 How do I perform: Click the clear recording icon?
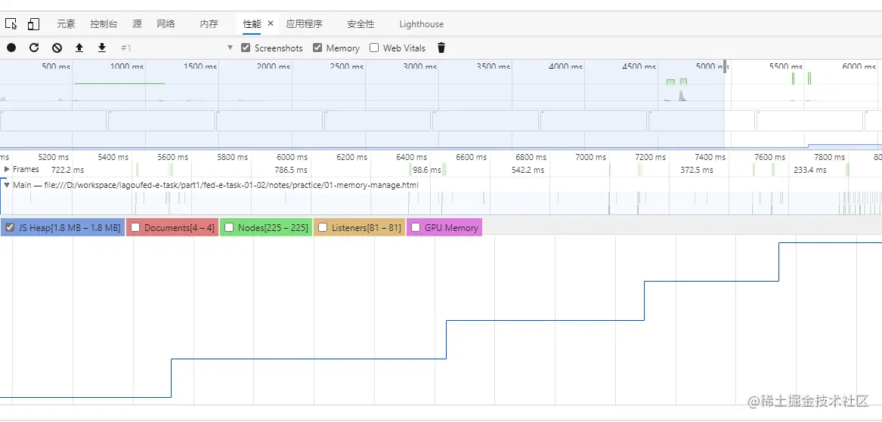(57, 48)
